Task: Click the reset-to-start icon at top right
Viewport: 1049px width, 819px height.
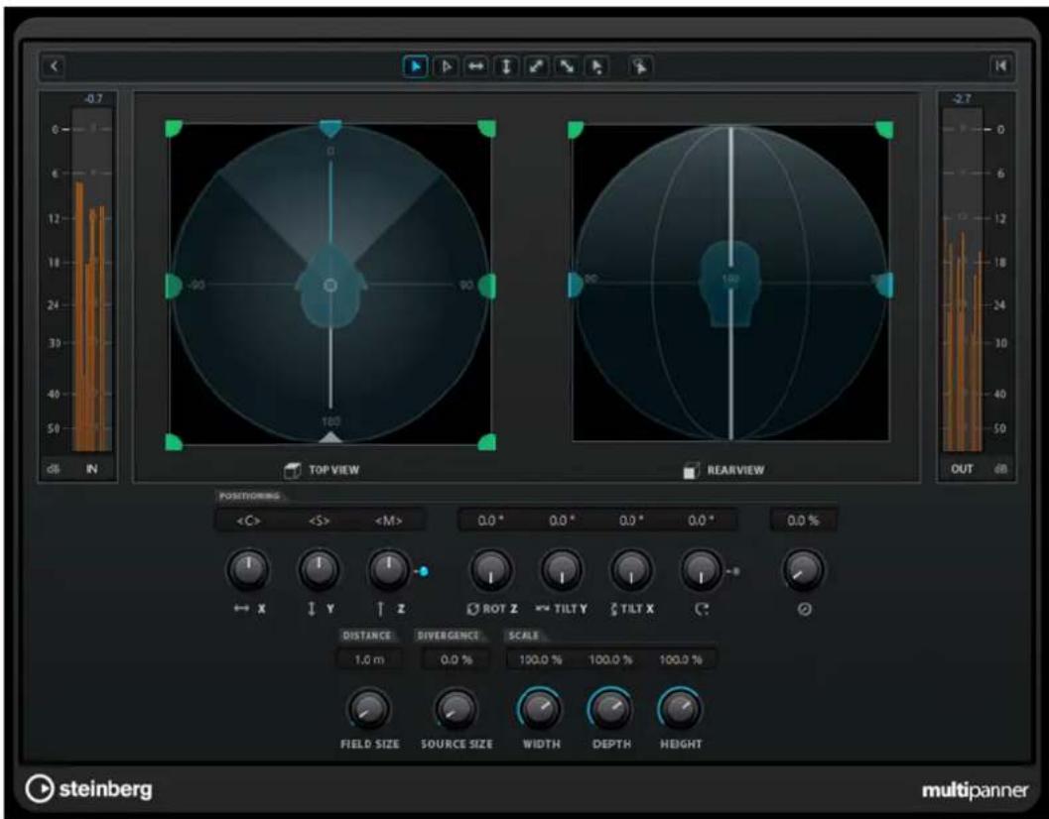Action: tap(1000, 65)
